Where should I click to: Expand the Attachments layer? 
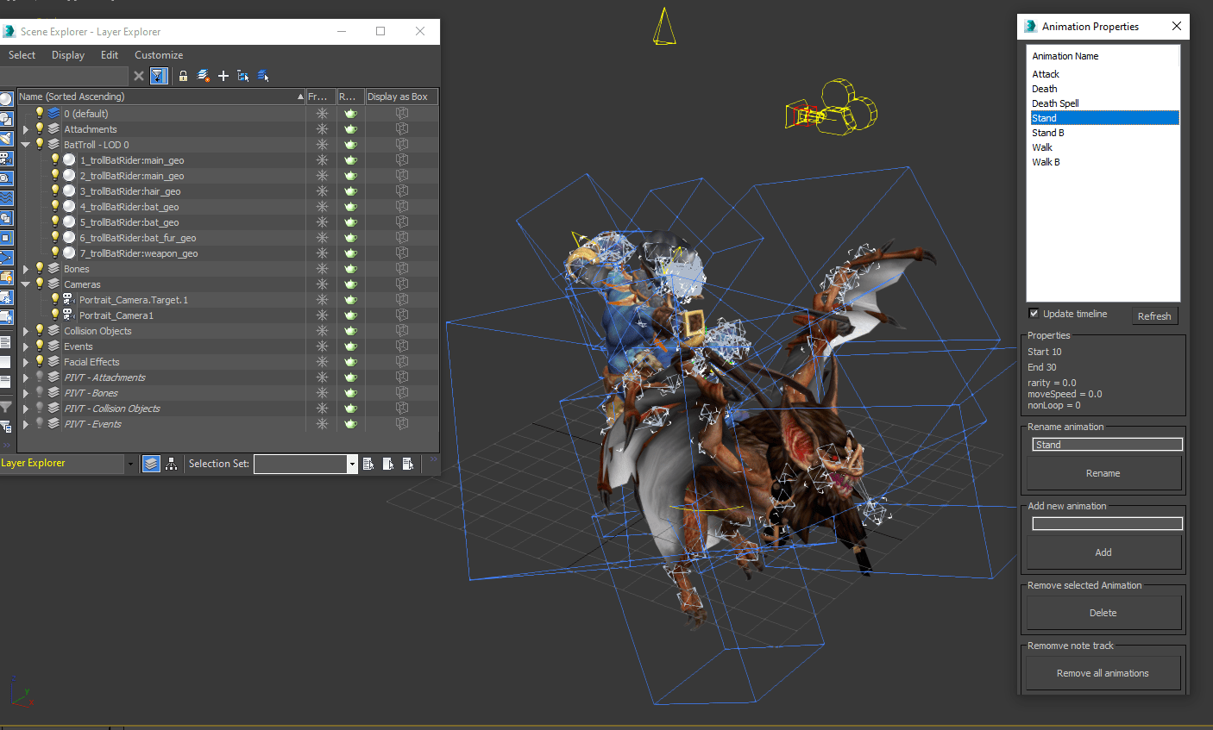click(x=26, y=129)
